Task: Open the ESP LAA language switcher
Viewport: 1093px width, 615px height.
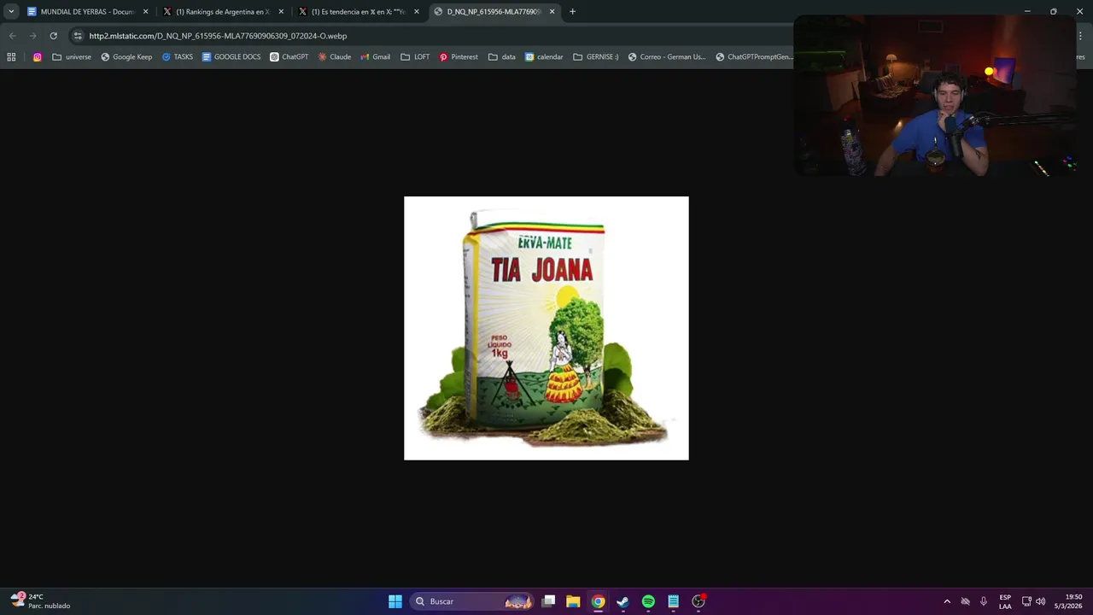Action: click(x=1005, y=601)
